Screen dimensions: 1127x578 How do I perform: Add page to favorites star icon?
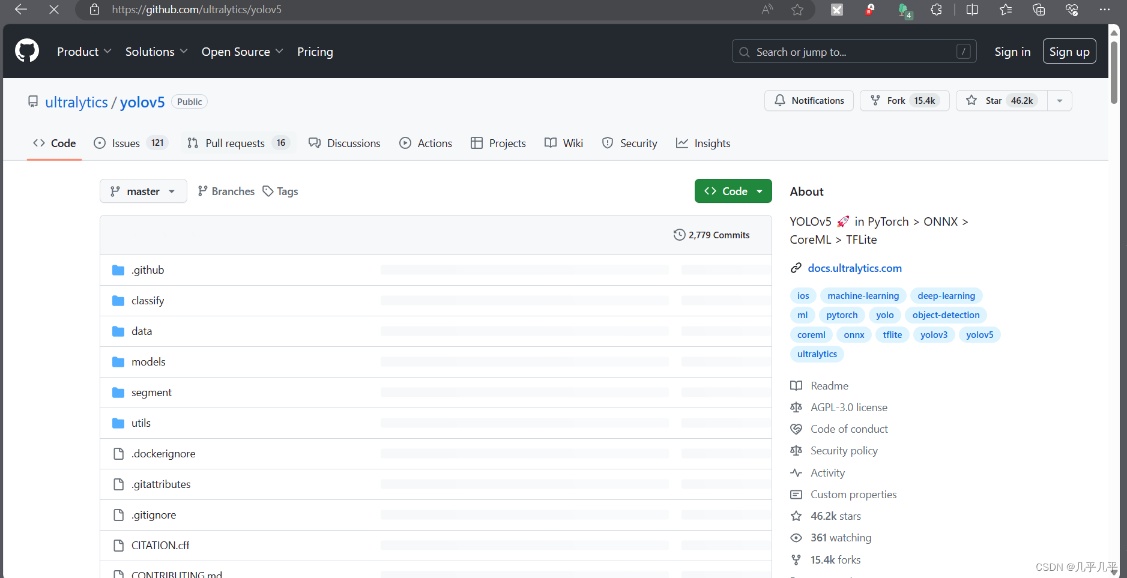pos(797,10)
